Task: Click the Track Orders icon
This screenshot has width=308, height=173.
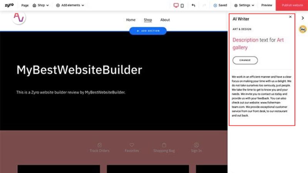Action: pos(100,145)
